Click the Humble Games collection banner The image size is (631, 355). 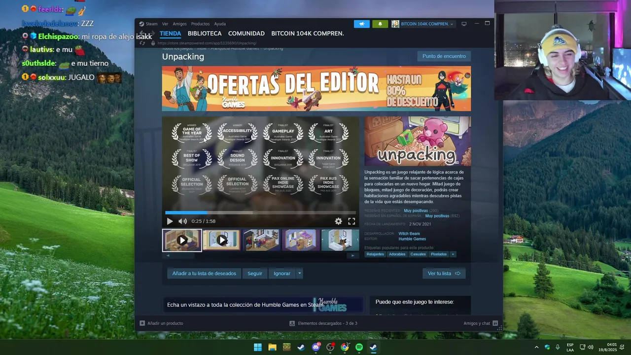[x=263, y=305]
